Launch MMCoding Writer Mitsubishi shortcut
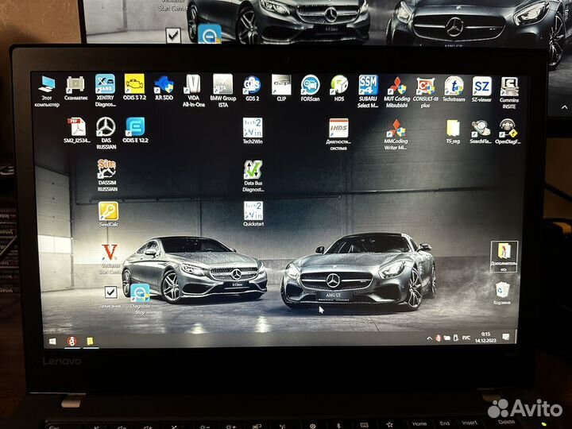The height and width of the screenshot is (429, 572). (396, 134)
